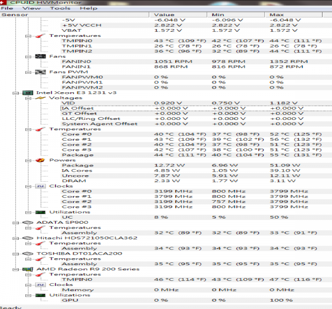Collapse the Xeon Clocks group
The image size is (332, 309).
28,186
